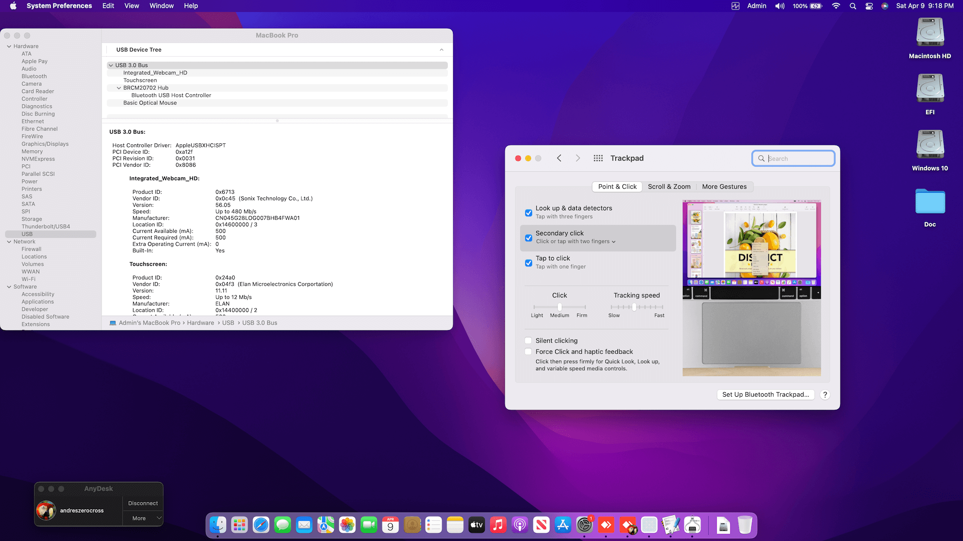Enable Silent clicking checkbox

529,341
